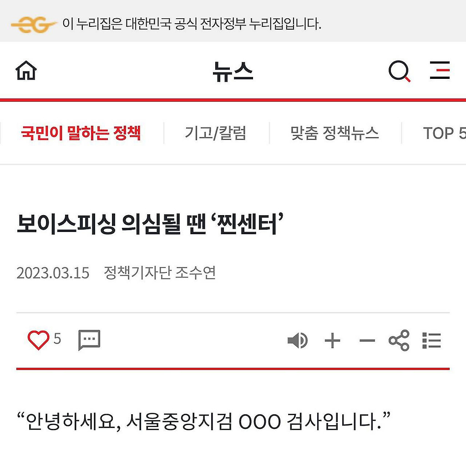The image size is (466, 463).
Task: Open the 맞춤 정책뉴스 tab
Action: pos(334,133)
